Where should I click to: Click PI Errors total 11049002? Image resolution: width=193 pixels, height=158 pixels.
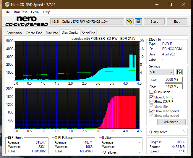[x=38, y=151]
